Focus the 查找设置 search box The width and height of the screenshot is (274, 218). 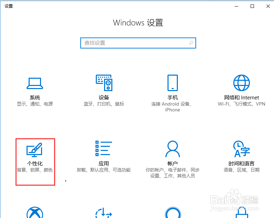(138, 43)
